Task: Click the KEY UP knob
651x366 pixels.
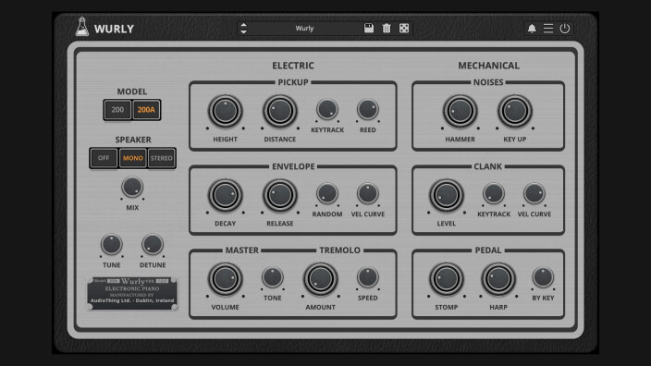Action: coord(515,111)
